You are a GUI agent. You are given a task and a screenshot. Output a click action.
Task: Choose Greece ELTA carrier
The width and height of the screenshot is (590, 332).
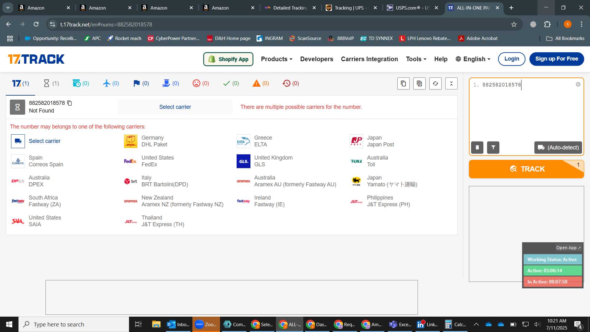coord(254,141)
